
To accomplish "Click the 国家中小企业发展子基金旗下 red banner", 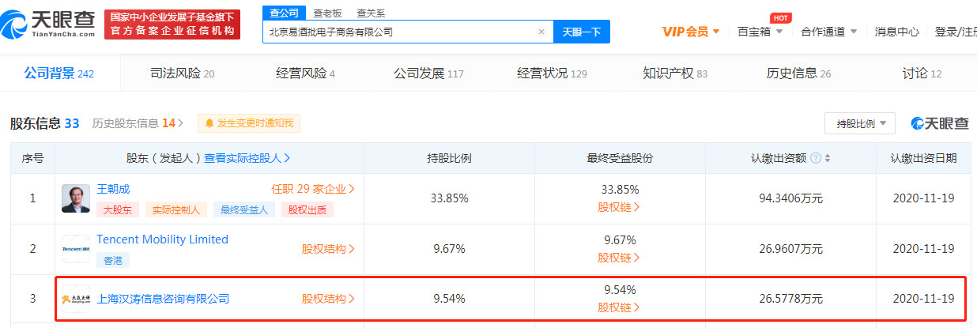I will click(x=171, y=23).
